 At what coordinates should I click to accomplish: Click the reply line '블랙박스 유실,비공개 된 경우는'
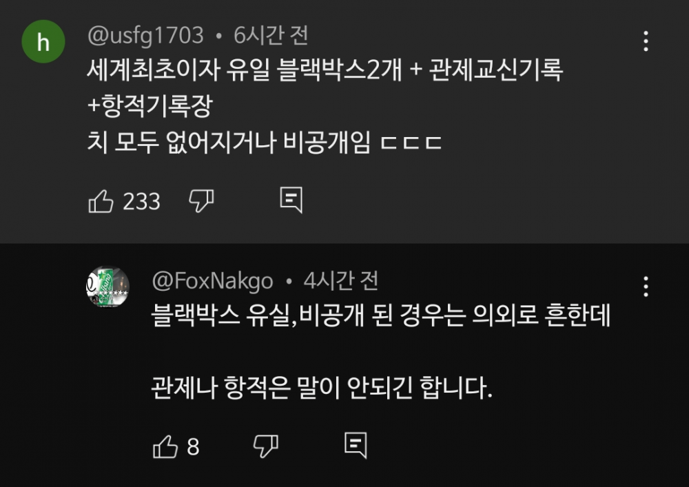click(x=381, y=317)
